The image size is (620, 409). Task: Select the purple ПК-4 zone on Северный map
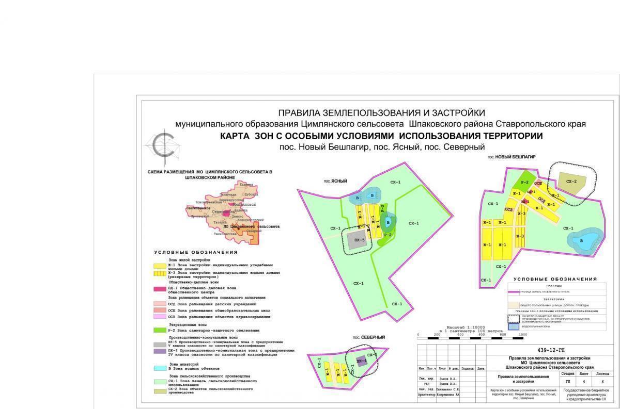361,362
